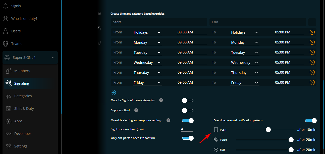Click the Categories boxes icon
Screen dimensions: 325x154
pos(9,96)
